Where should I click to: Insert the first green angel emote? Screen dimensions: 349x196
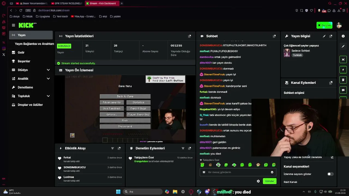[202, 165]
